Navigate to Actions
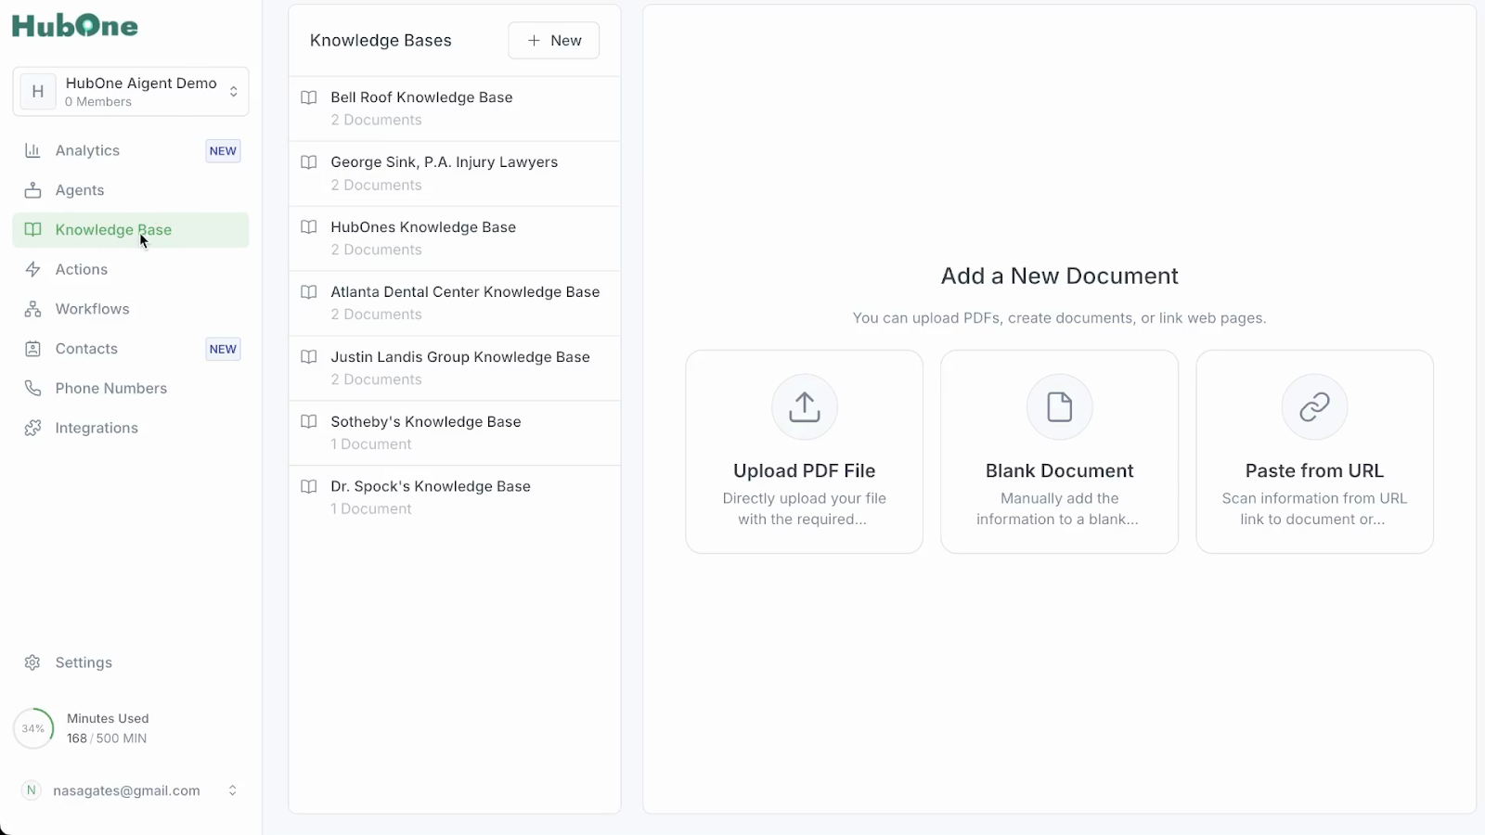The image size is (1485, 835). click(131, 269)
